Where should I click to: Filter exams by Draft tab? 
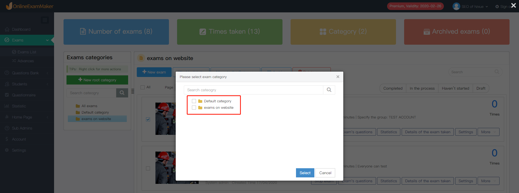click(481, 88)
